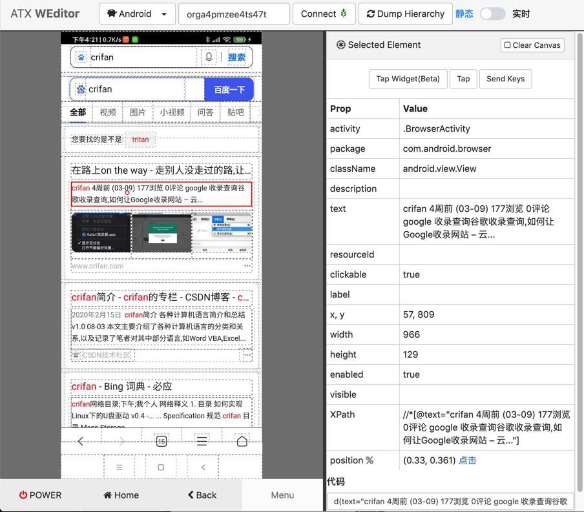Click the Back button in bottom bar

[202, 495]
